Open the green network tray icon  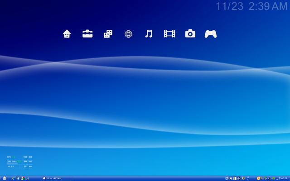266,178
